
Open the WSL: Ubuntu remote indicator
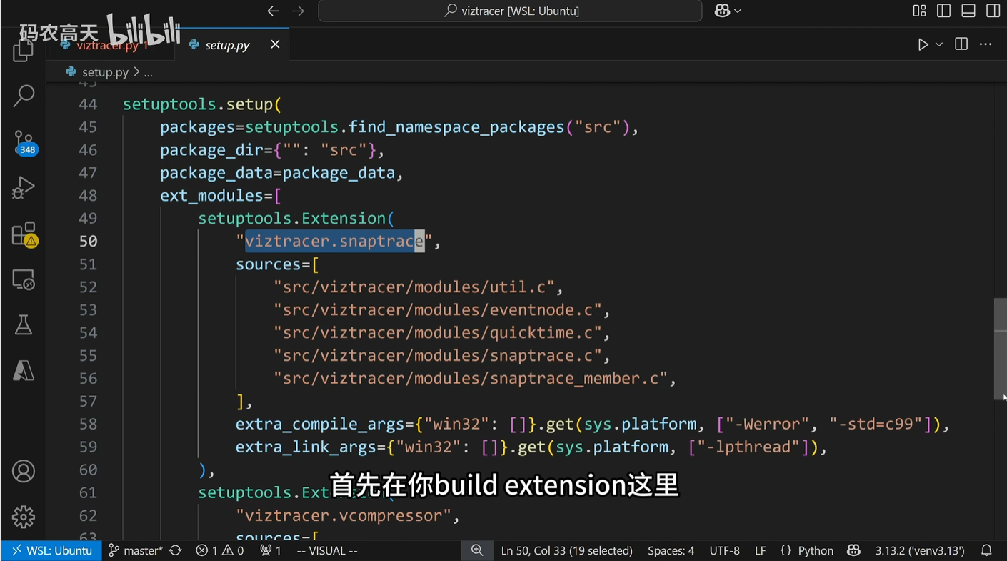coord(51,550)
